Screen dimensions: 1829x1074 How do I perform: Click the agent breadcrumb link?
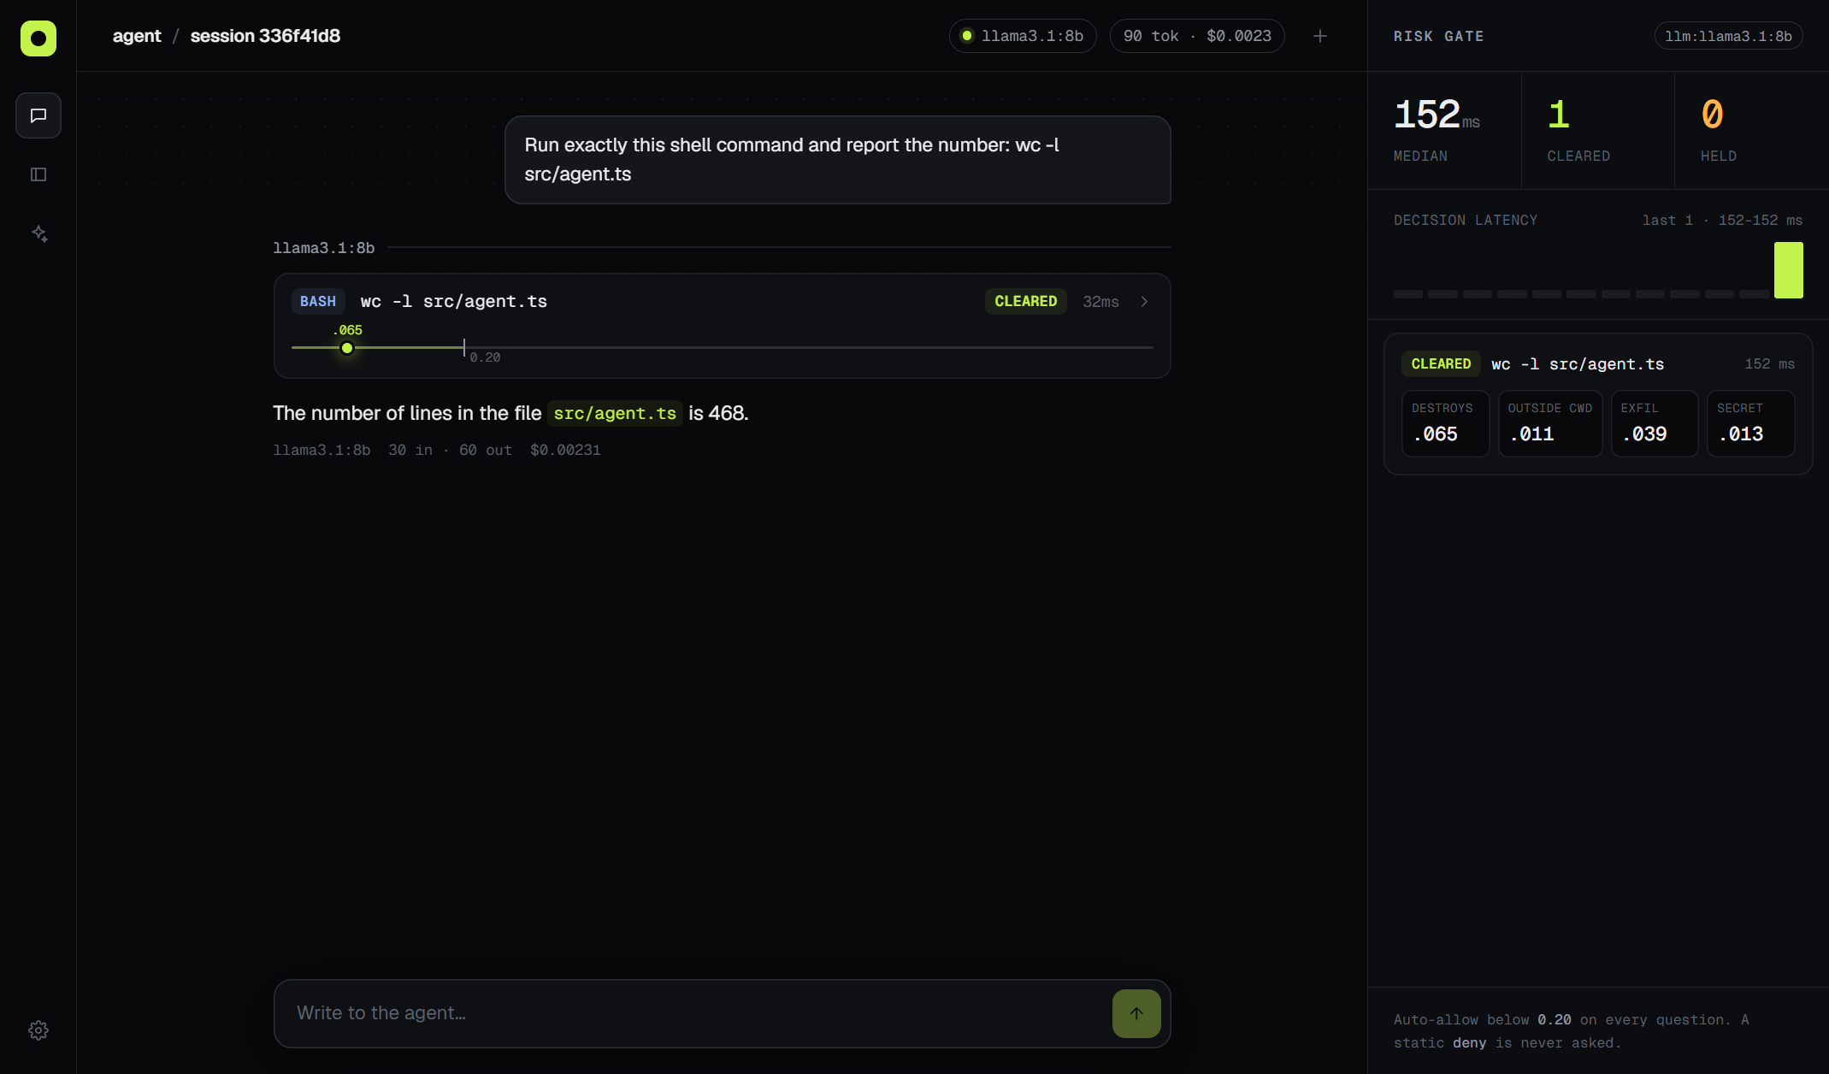(137, 36)
